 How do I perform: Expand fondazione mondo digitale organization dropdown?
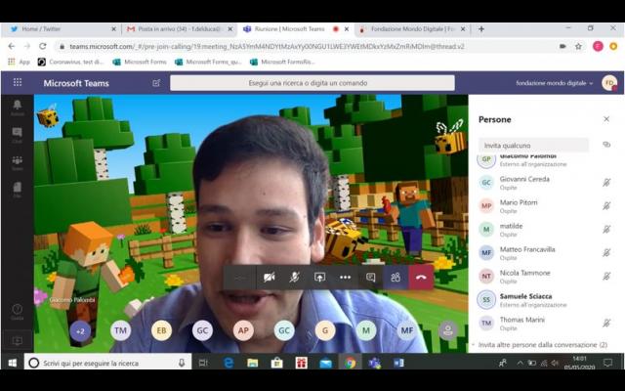coord(555,83)
